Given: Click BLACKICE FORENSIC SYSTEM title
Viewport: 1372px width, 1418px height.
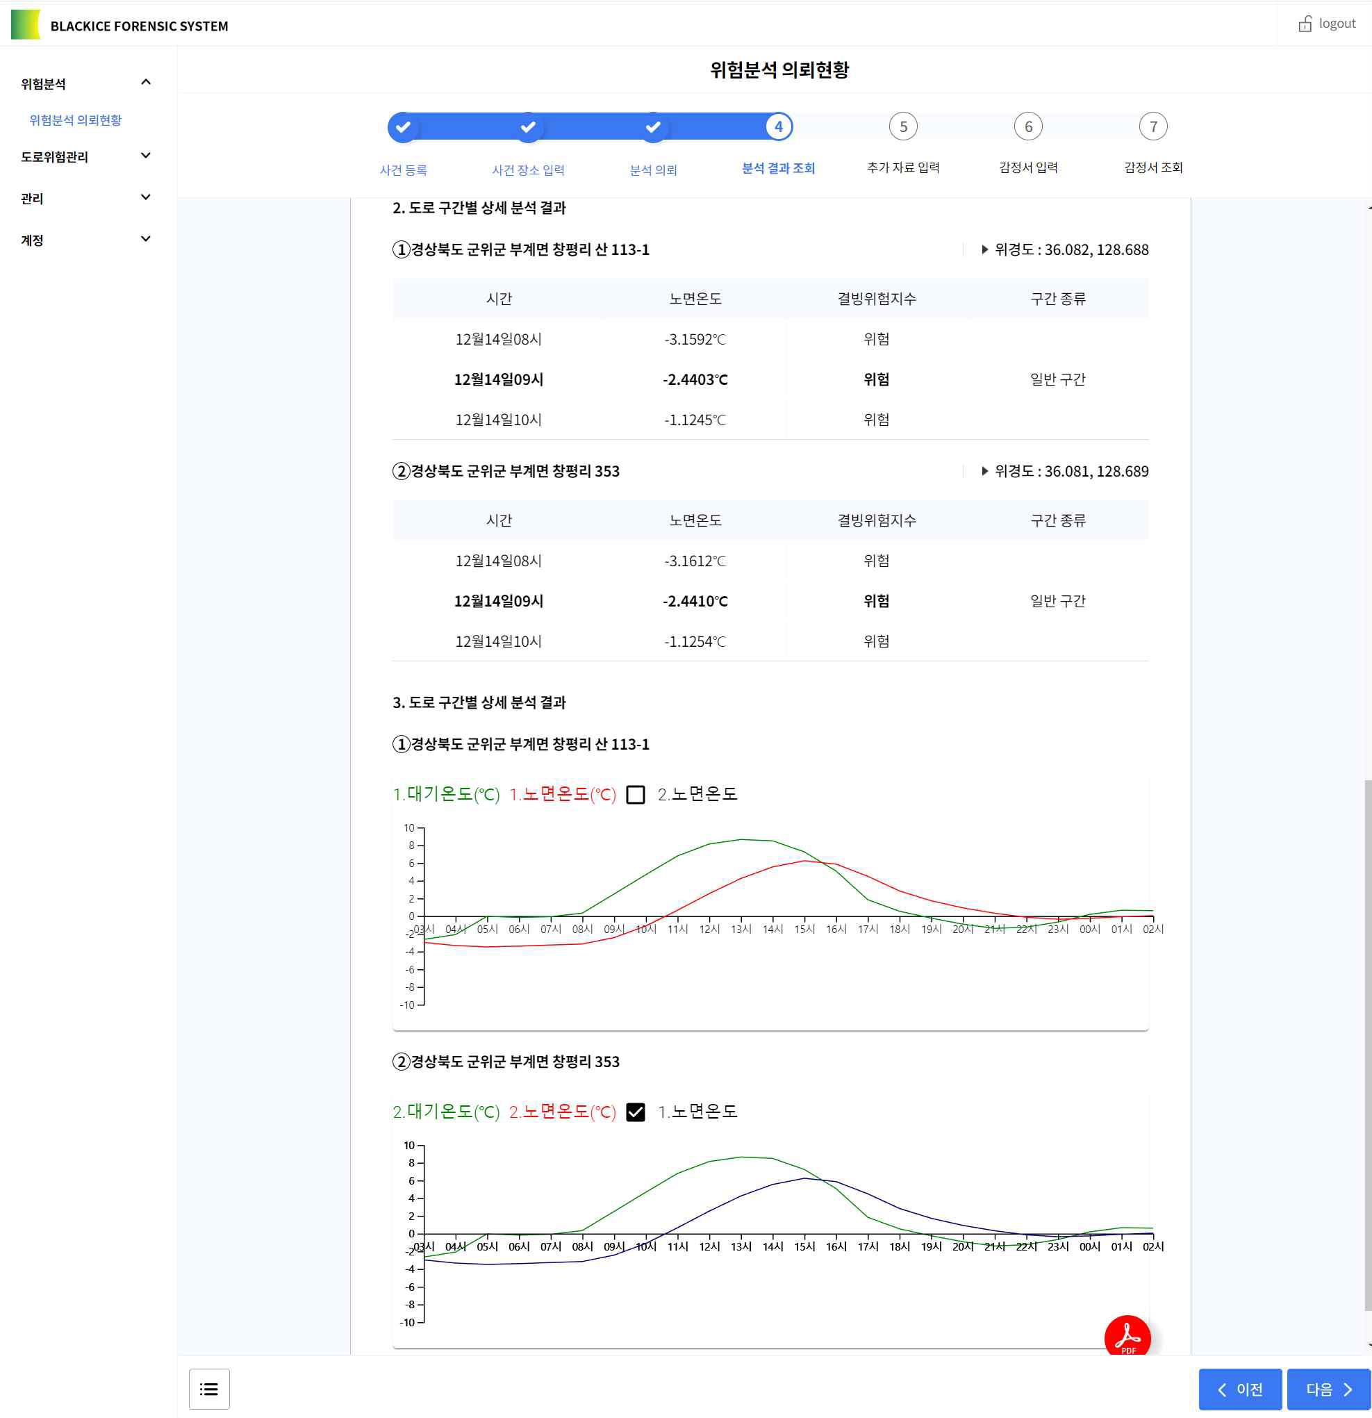Looking at the screenshot, I should 139,26.
